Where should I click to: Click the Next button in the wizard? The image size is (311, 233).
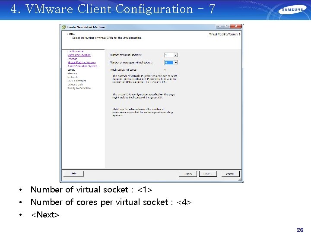pos(208,174)
